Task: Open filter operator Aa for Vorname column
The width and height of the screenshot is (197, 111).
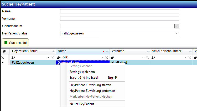Action: 113,57
